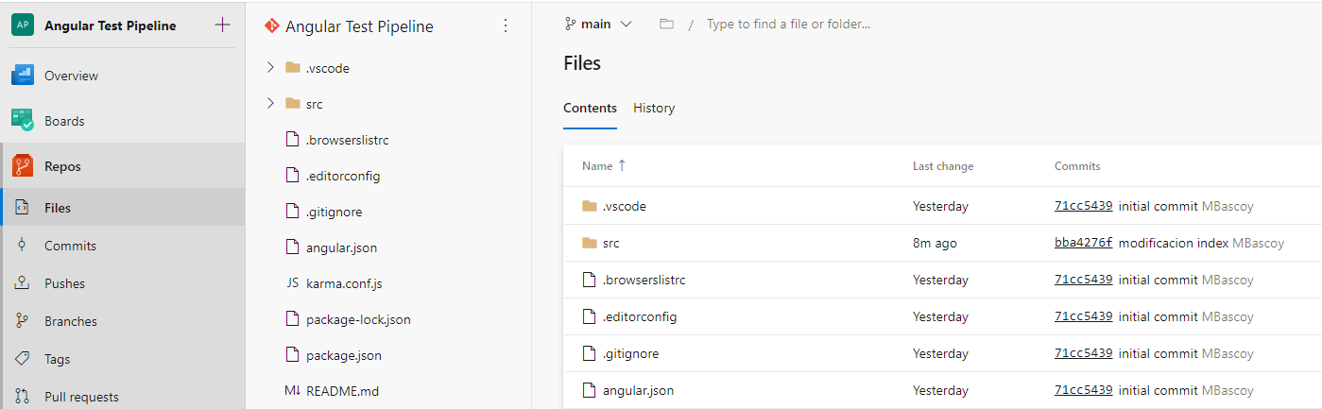Open Branches in the Repos menu
1322x409 pixels.
click(x=70, y=321)
